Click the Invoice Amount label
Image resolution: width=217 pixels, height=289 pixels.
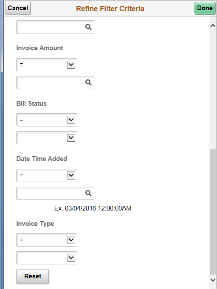point(39,48)
